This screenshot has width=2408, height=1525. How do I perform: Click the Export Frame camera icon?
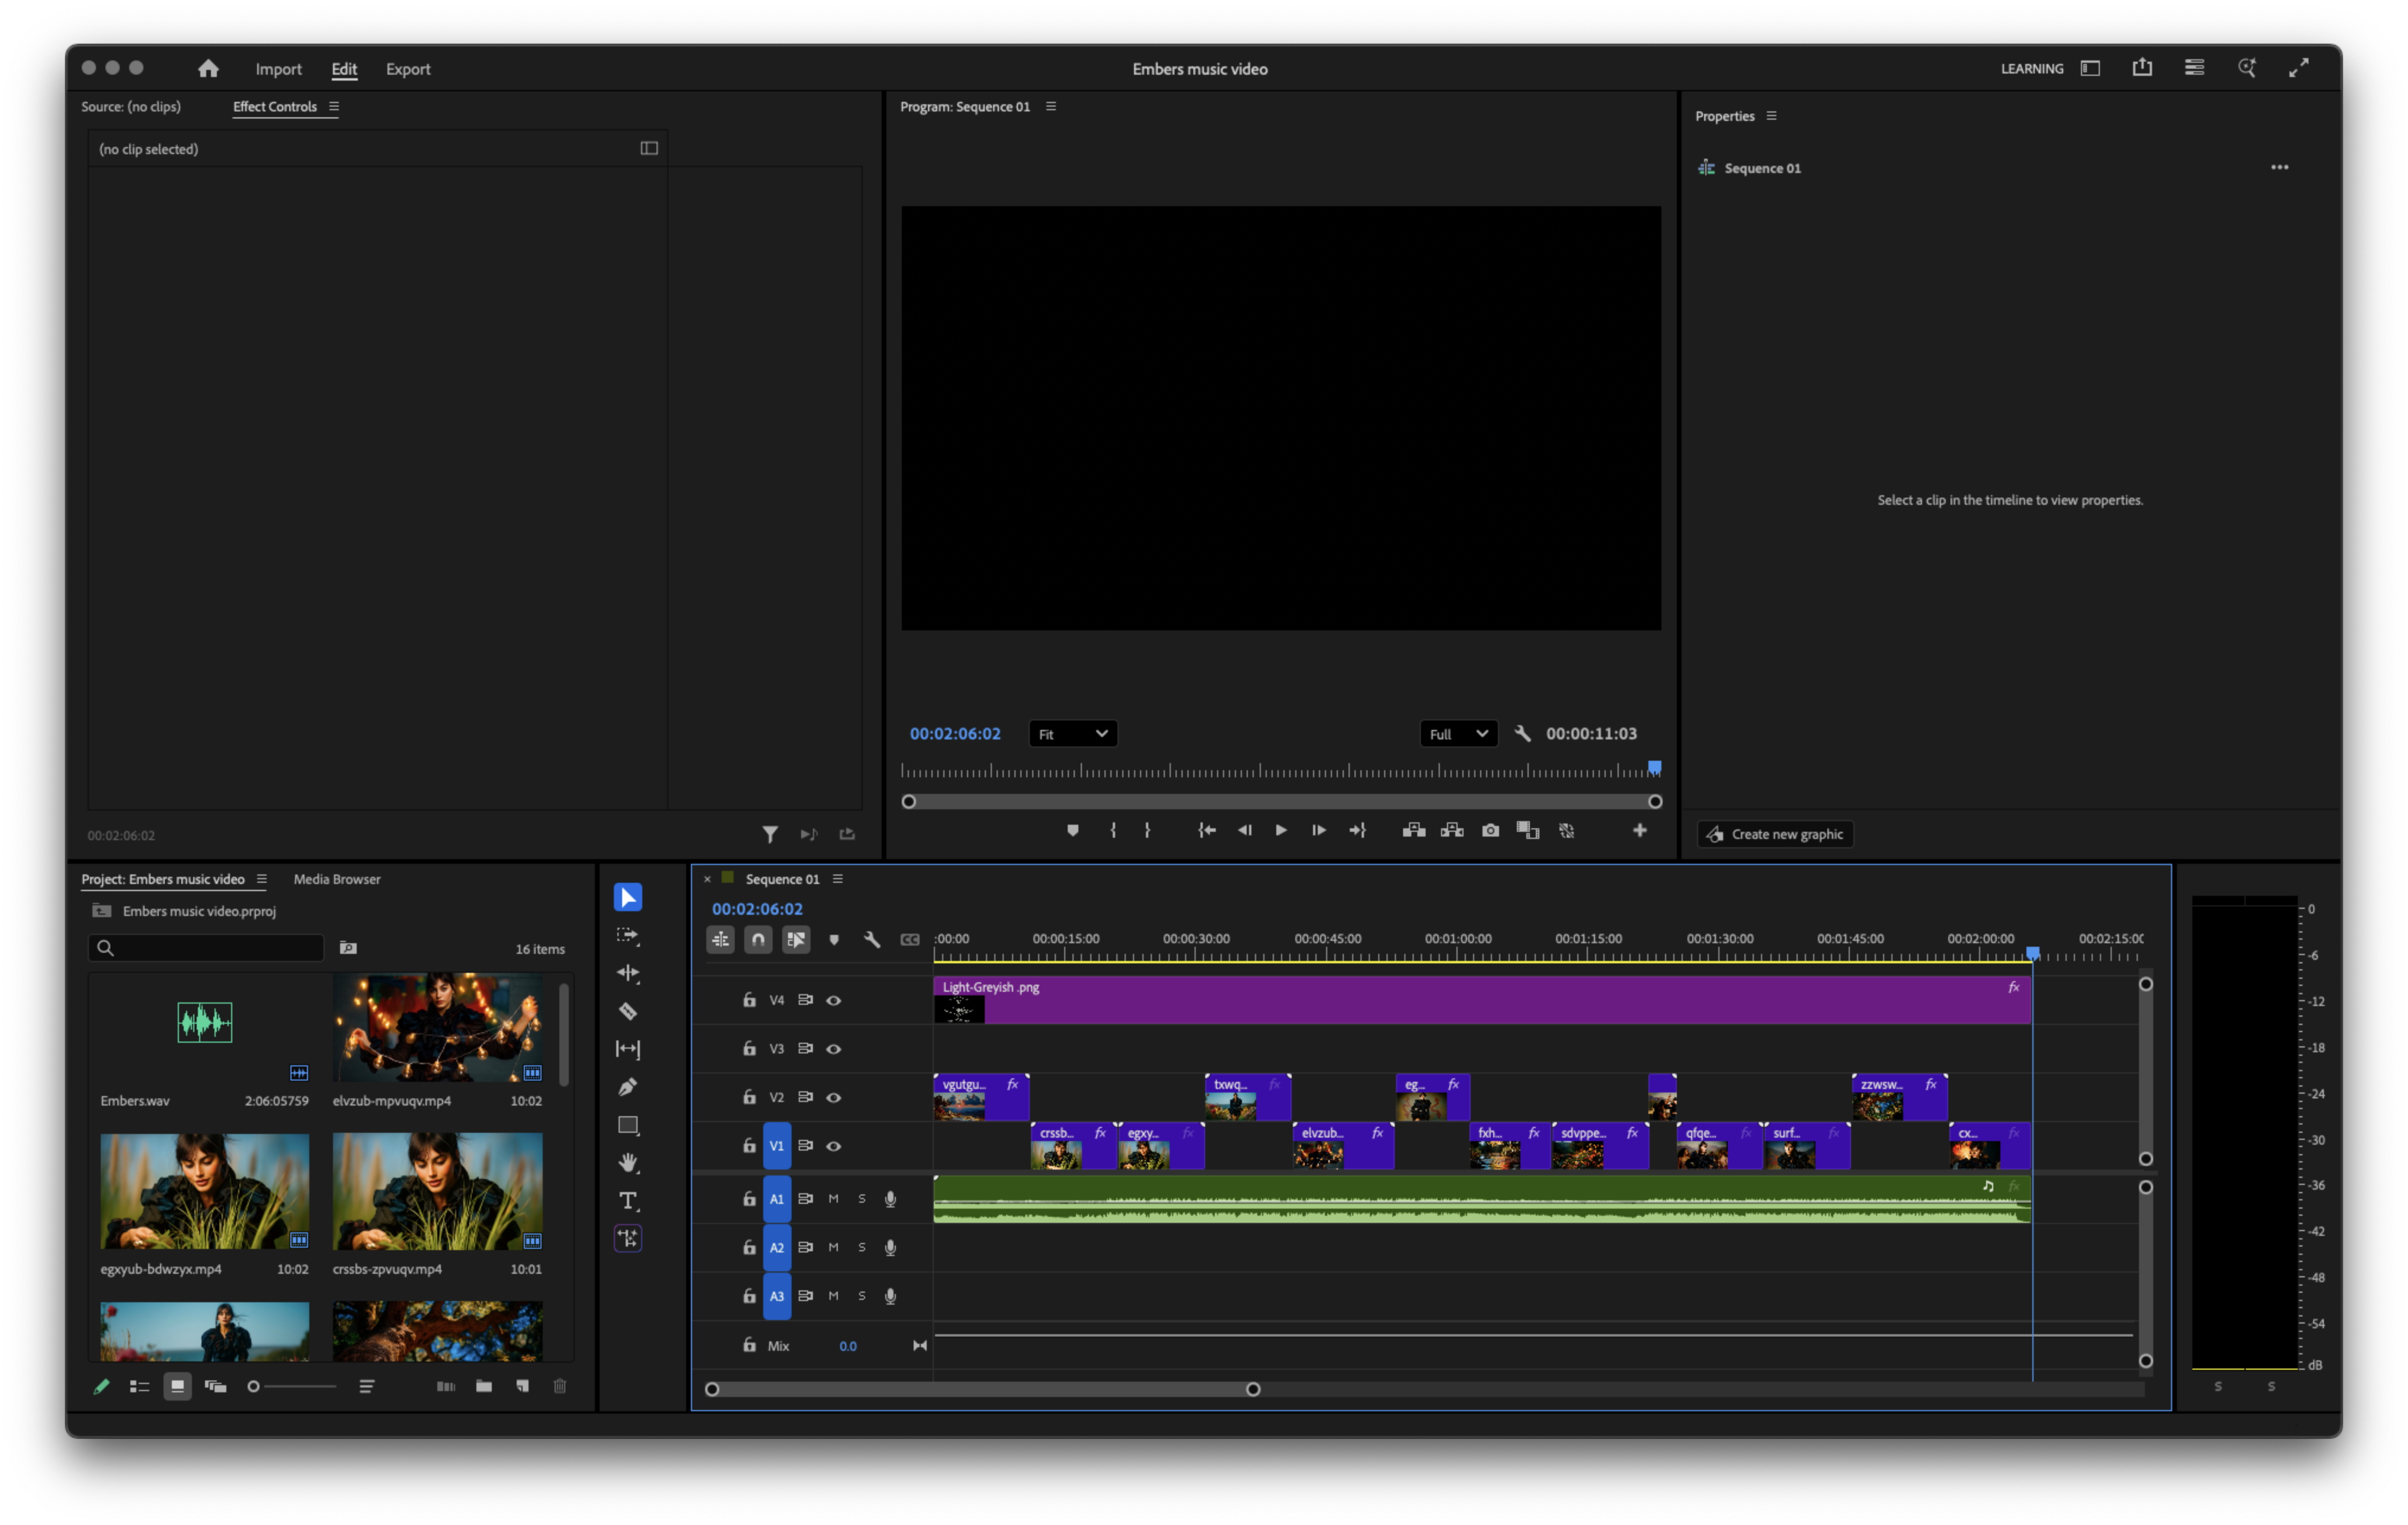1490,830
